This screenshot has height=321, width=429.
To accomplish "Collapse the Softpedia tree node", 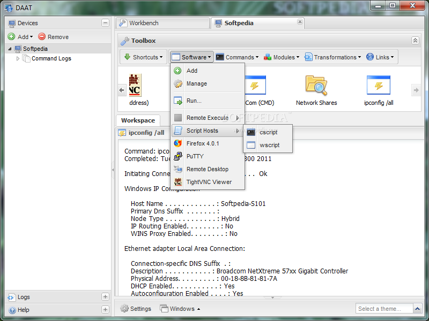I will point(10,49).
